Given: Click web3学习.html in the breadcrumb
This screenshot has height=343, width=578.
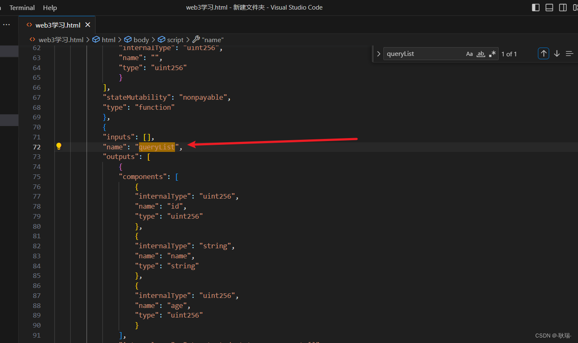Looking at the screenshot, I should [61, 40].
